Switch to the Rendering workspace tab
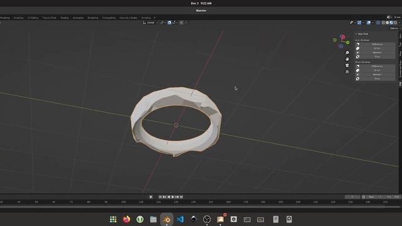The height and width of the screenshot is (226, 402). (93, 18)
